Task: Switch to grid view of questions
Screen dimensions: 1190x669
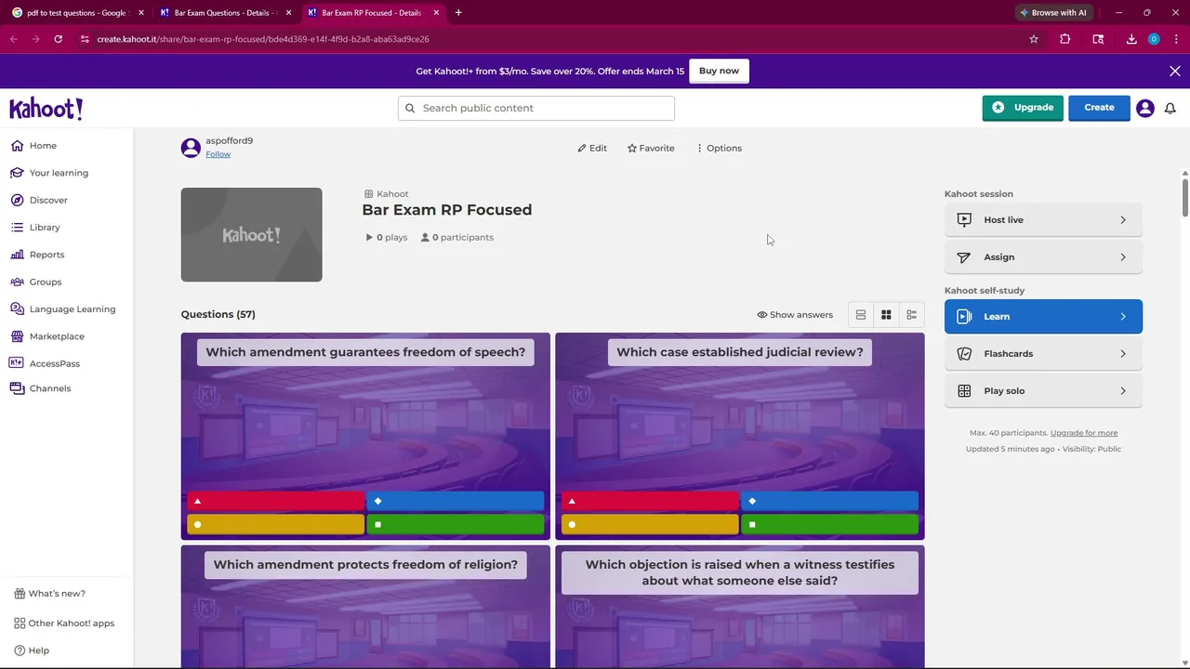Action: (x=886, y=315)
